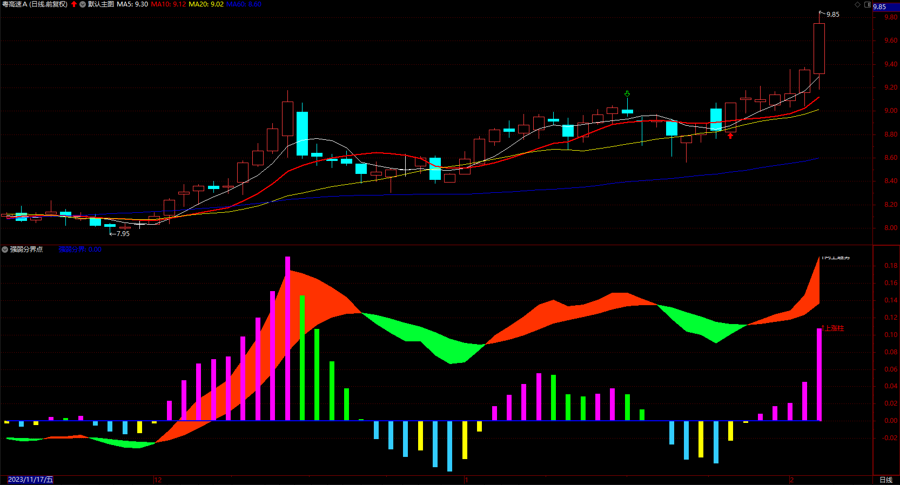Click the 强弱分界点 indicator name
The image size is (900, 485).
click(26, 250)
